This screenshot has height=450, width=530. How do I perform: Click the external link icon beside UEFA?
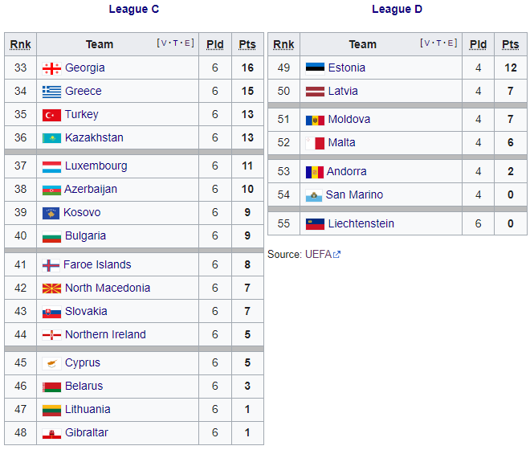(337, 255)
